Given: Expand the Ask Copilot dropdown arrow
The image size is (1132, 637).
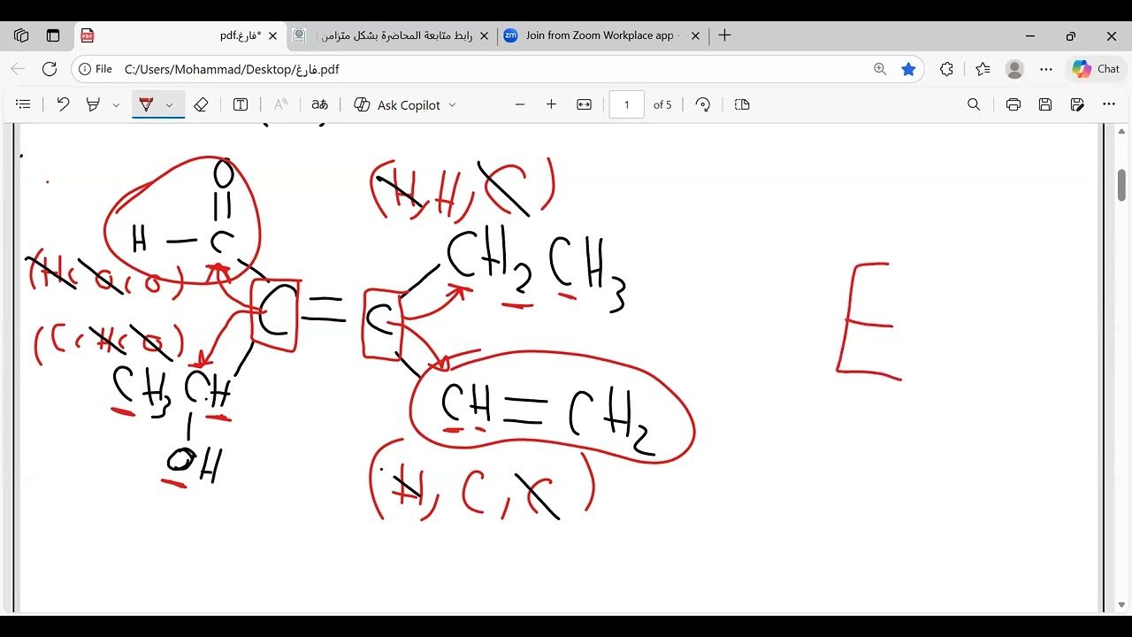Looking at the screenshot, I should click(x=452, y=104).
